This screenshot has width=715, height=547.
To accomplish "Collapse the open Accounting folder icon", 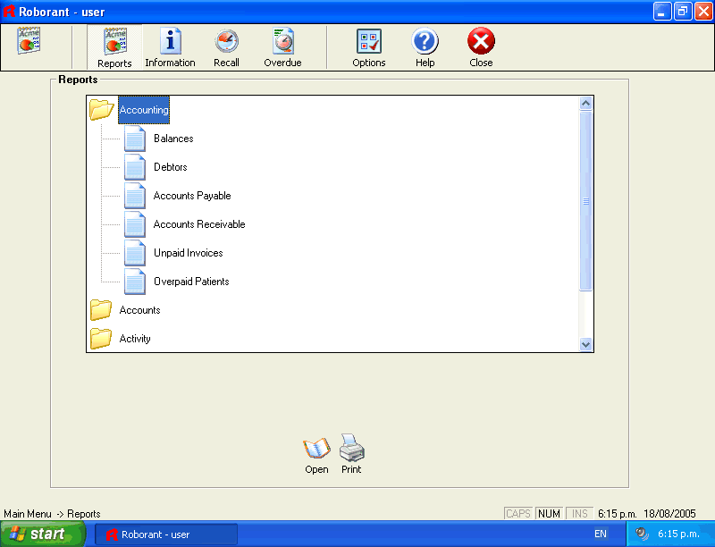I will click(x=101, y=110).
